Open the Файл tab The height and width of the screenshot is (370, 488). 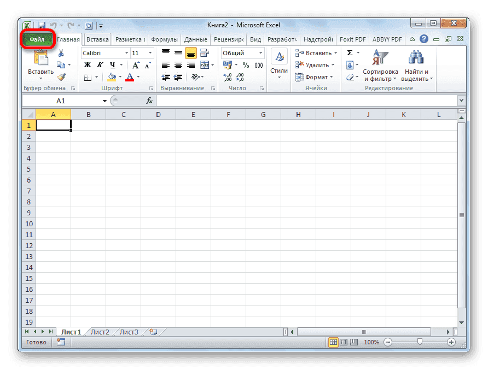click(36, 39)
